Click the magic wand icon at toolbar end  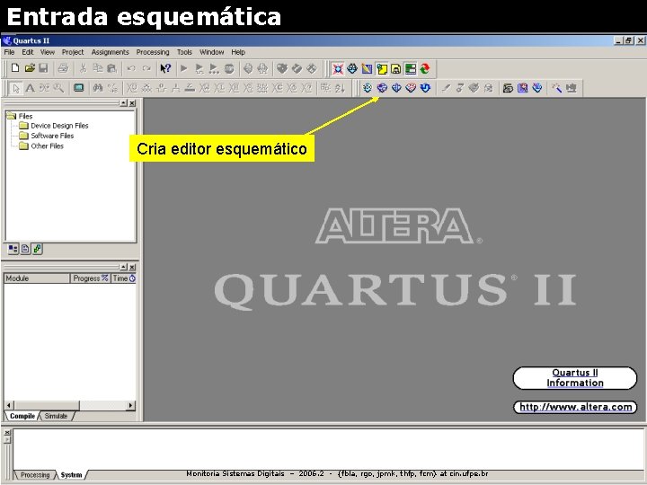pos(556,88)
